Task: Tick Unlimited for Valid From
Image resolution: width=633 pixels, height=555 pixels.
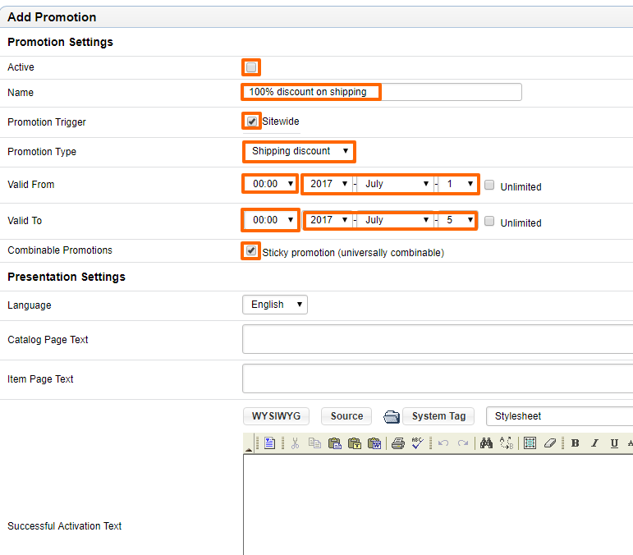Action: coord(489,185)
